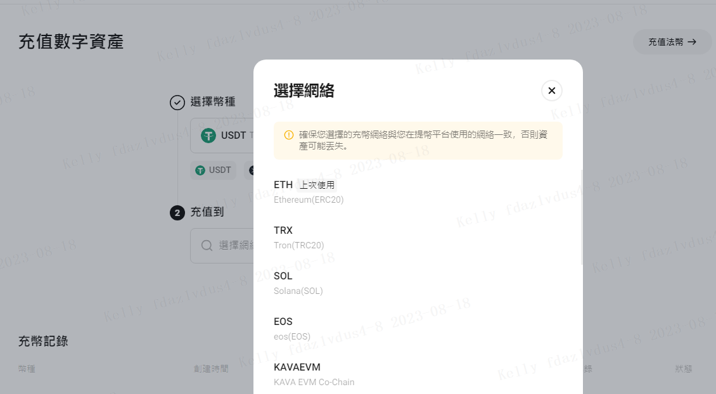
Task: Open the USDT coin selector dropdown
Action: pyautogui.click(x=222, y=136)
